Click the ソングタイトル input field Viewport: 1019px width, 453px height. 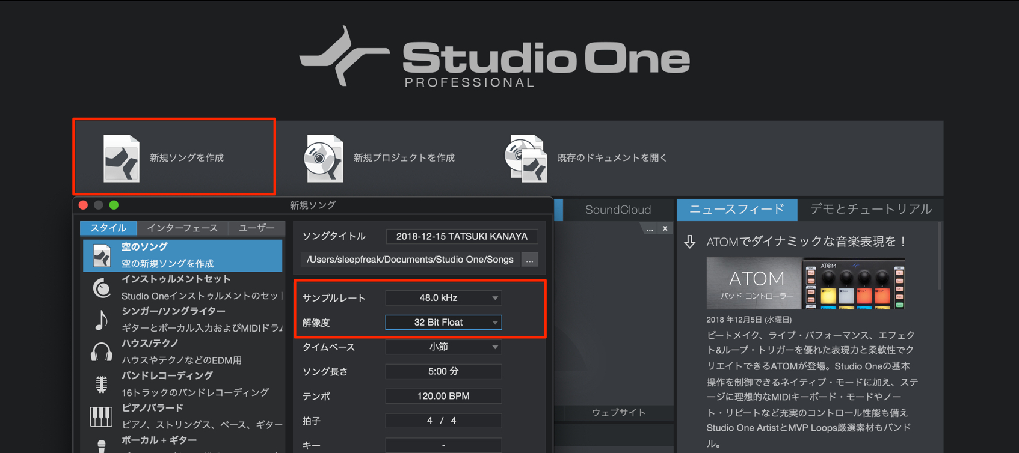pos(462,237)
